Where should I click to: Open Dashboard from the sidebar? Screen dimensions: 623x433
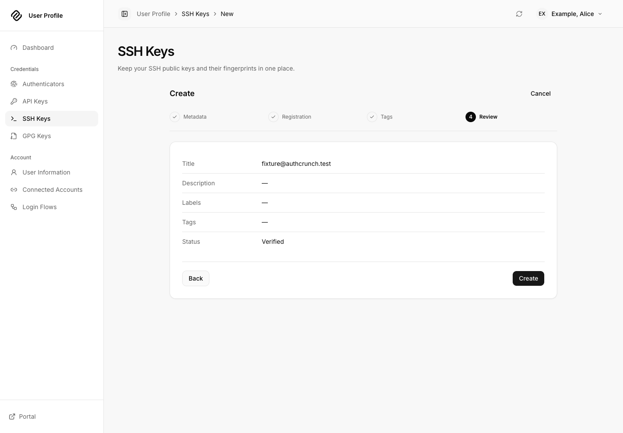coord(52,48)
